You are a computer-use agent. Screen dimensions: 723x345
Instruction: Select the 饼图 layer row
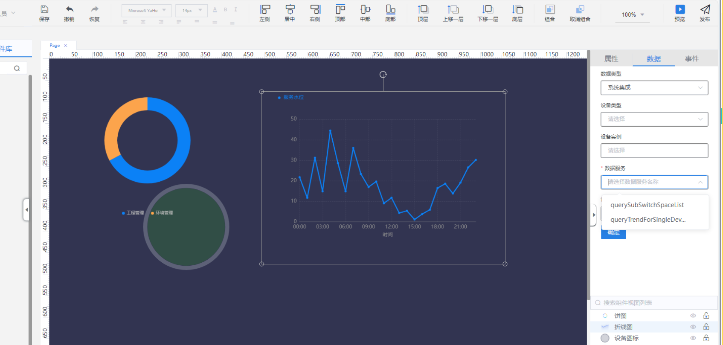[x=654, y=316]
